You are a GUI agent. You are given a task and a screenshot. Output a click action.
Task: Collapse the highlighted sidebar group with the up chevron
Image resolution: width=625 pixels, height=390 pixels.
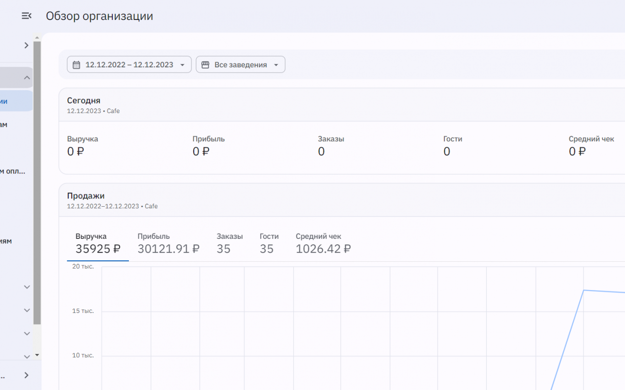27,78
